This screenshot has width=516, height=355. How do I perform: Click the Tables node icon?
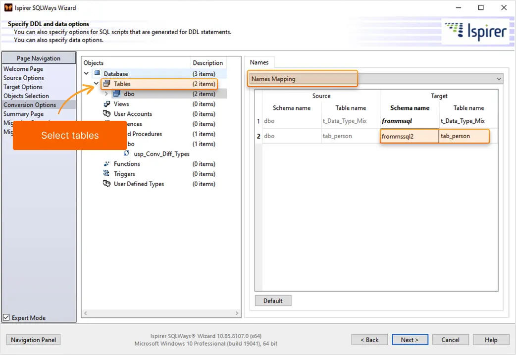pos(106,84)
